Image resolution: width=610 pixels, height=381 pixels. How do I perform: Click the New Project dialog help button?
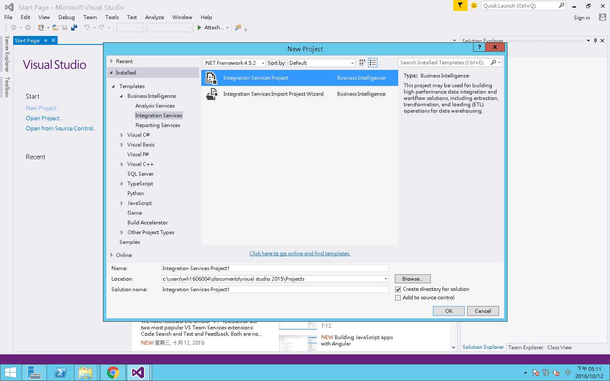(480, 47)
